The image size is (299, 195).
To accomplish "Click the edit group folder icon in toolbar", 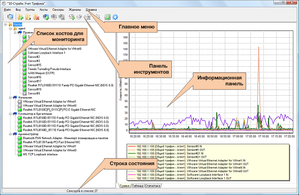I will click(28, 17).
